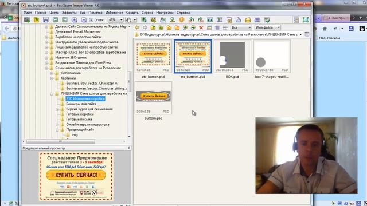Click the blue floppy disk save icon
Image resolution: width=367 pixels, height=206 pixels.
coord(46,20)
